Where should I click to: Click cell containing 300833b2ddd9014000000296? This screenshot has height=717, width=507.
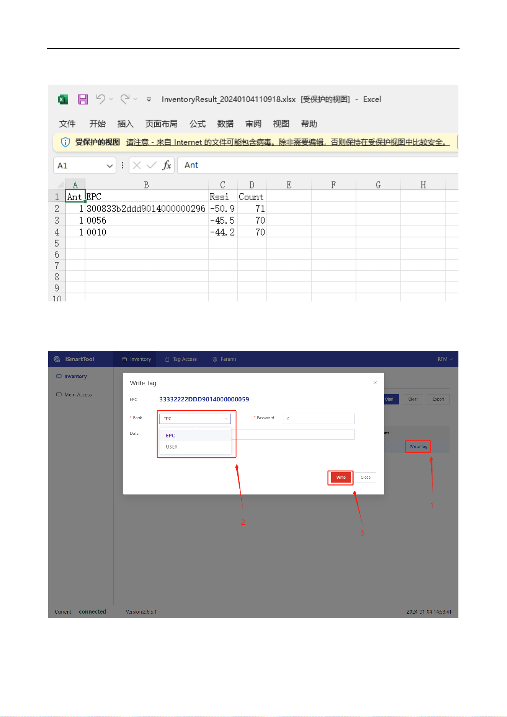[x=147, y=209]
